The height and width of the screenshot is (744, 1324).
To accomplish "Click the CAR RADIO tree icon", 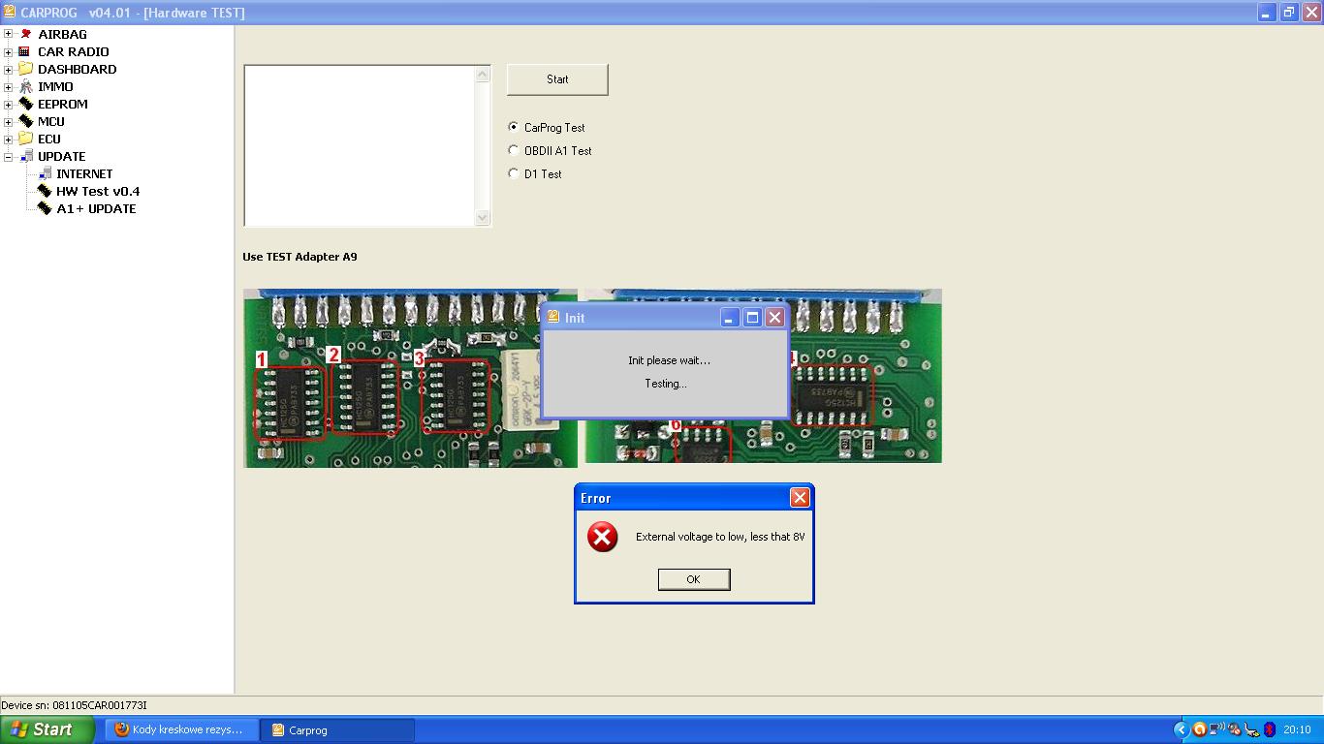I will pos(25,51).
